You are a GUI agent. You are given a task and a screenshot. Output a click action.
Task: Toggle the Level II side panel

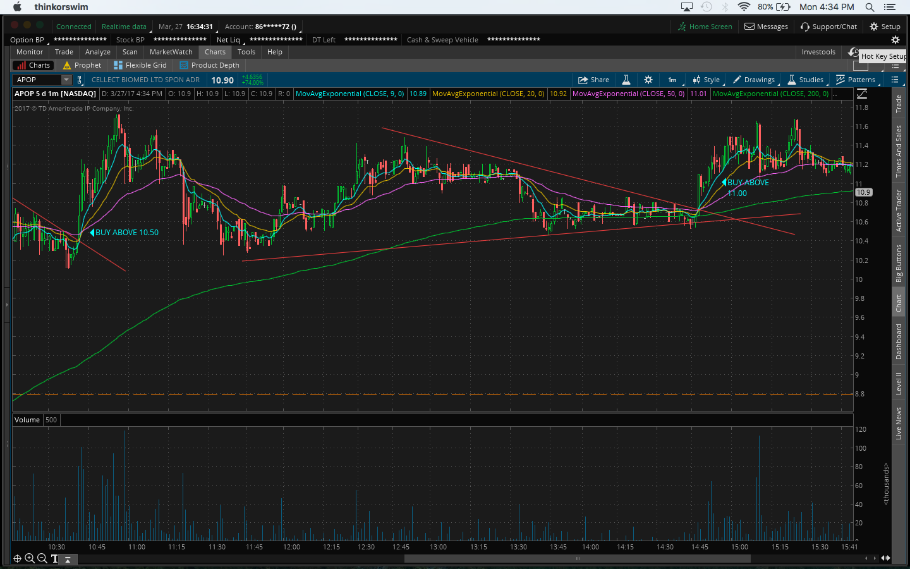(898, 383)
